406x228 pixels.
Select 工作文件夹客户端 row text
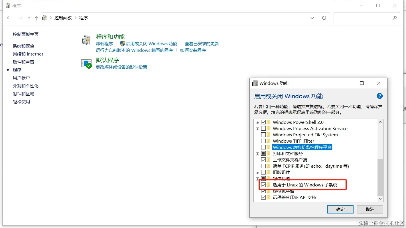point(290,160)
